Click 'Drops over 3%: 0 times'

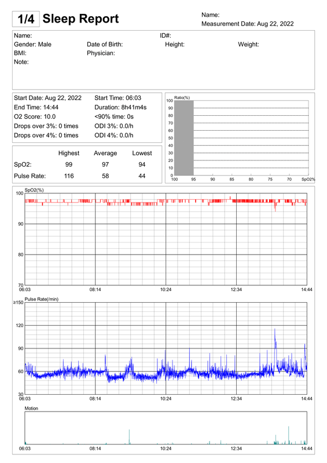point(46,126)
